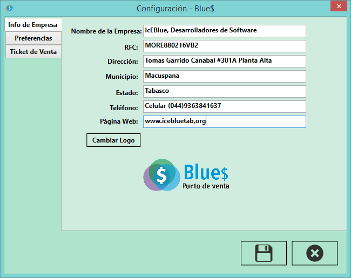This screenshot has height=278, width=351.
Task: Click the Cambiar Logo button
Action: [x=113, y=140]
